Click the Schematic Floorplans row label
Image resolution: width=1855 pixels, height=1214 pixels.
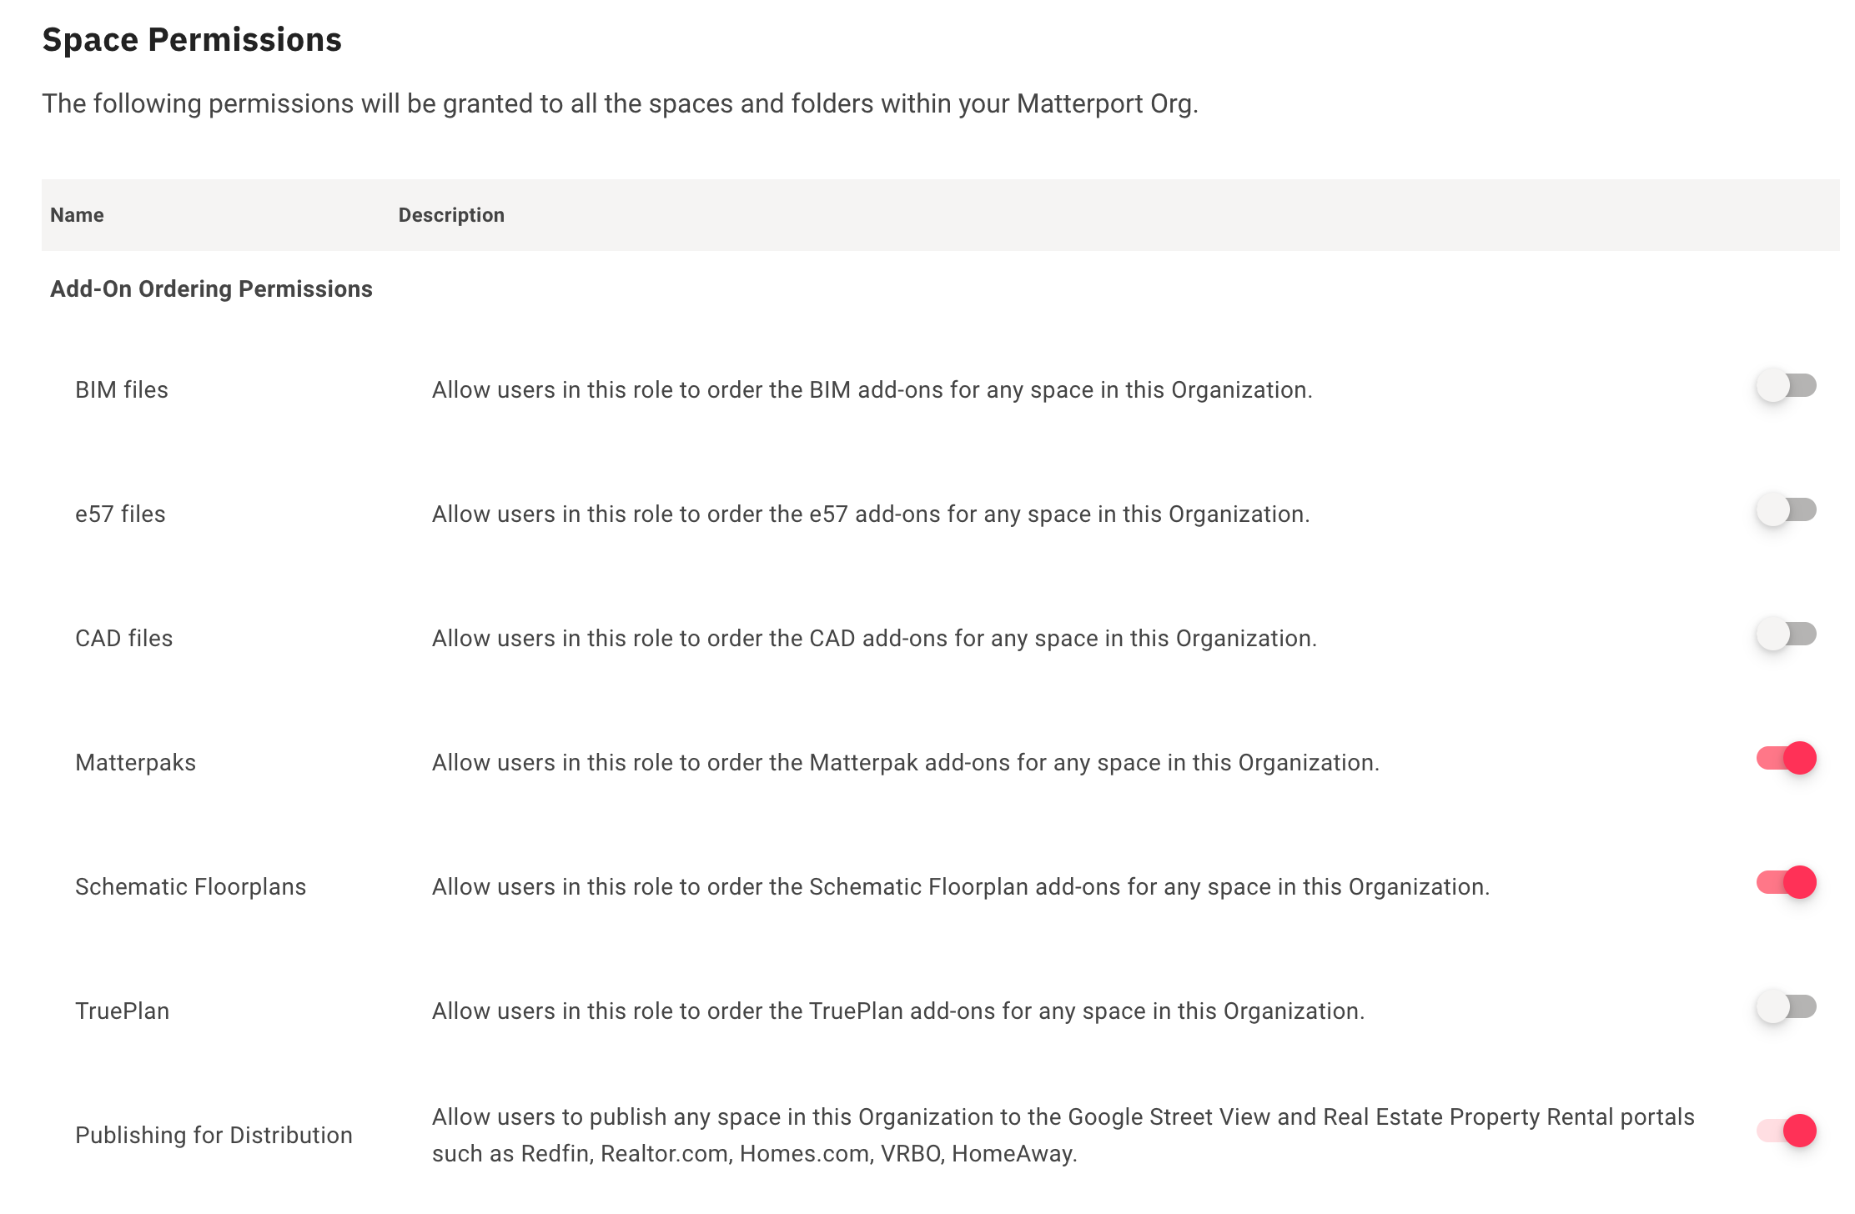(x=190, y=885)
